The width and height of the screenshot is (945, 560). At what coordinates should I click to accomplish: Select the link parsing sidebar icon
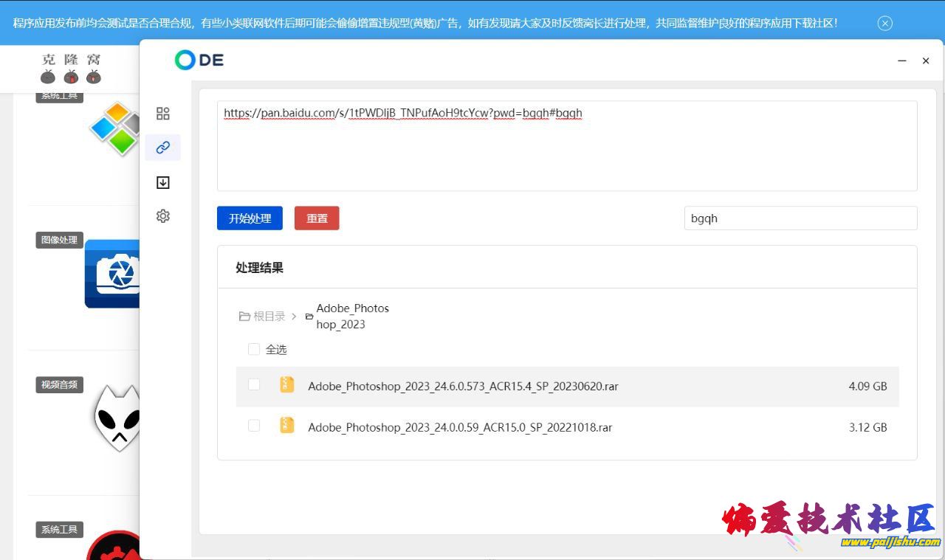click(x=163, y=148)
